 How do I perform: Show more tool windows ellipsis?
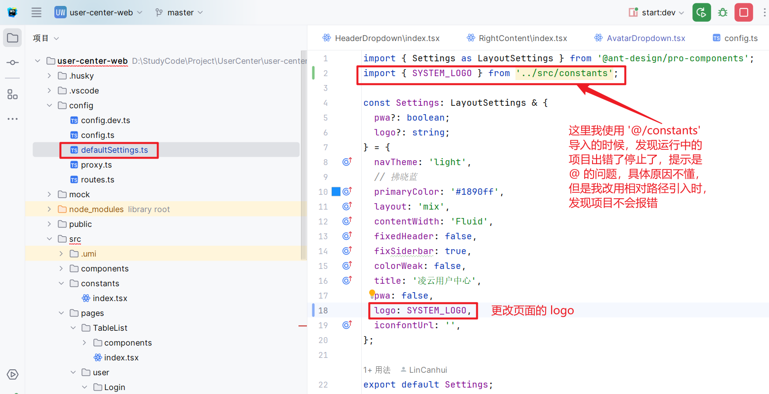(13, 119)
